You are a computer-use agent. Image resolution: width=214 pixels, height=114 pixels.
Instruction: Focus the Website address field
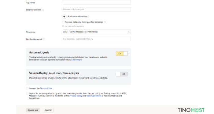[96, 9]
